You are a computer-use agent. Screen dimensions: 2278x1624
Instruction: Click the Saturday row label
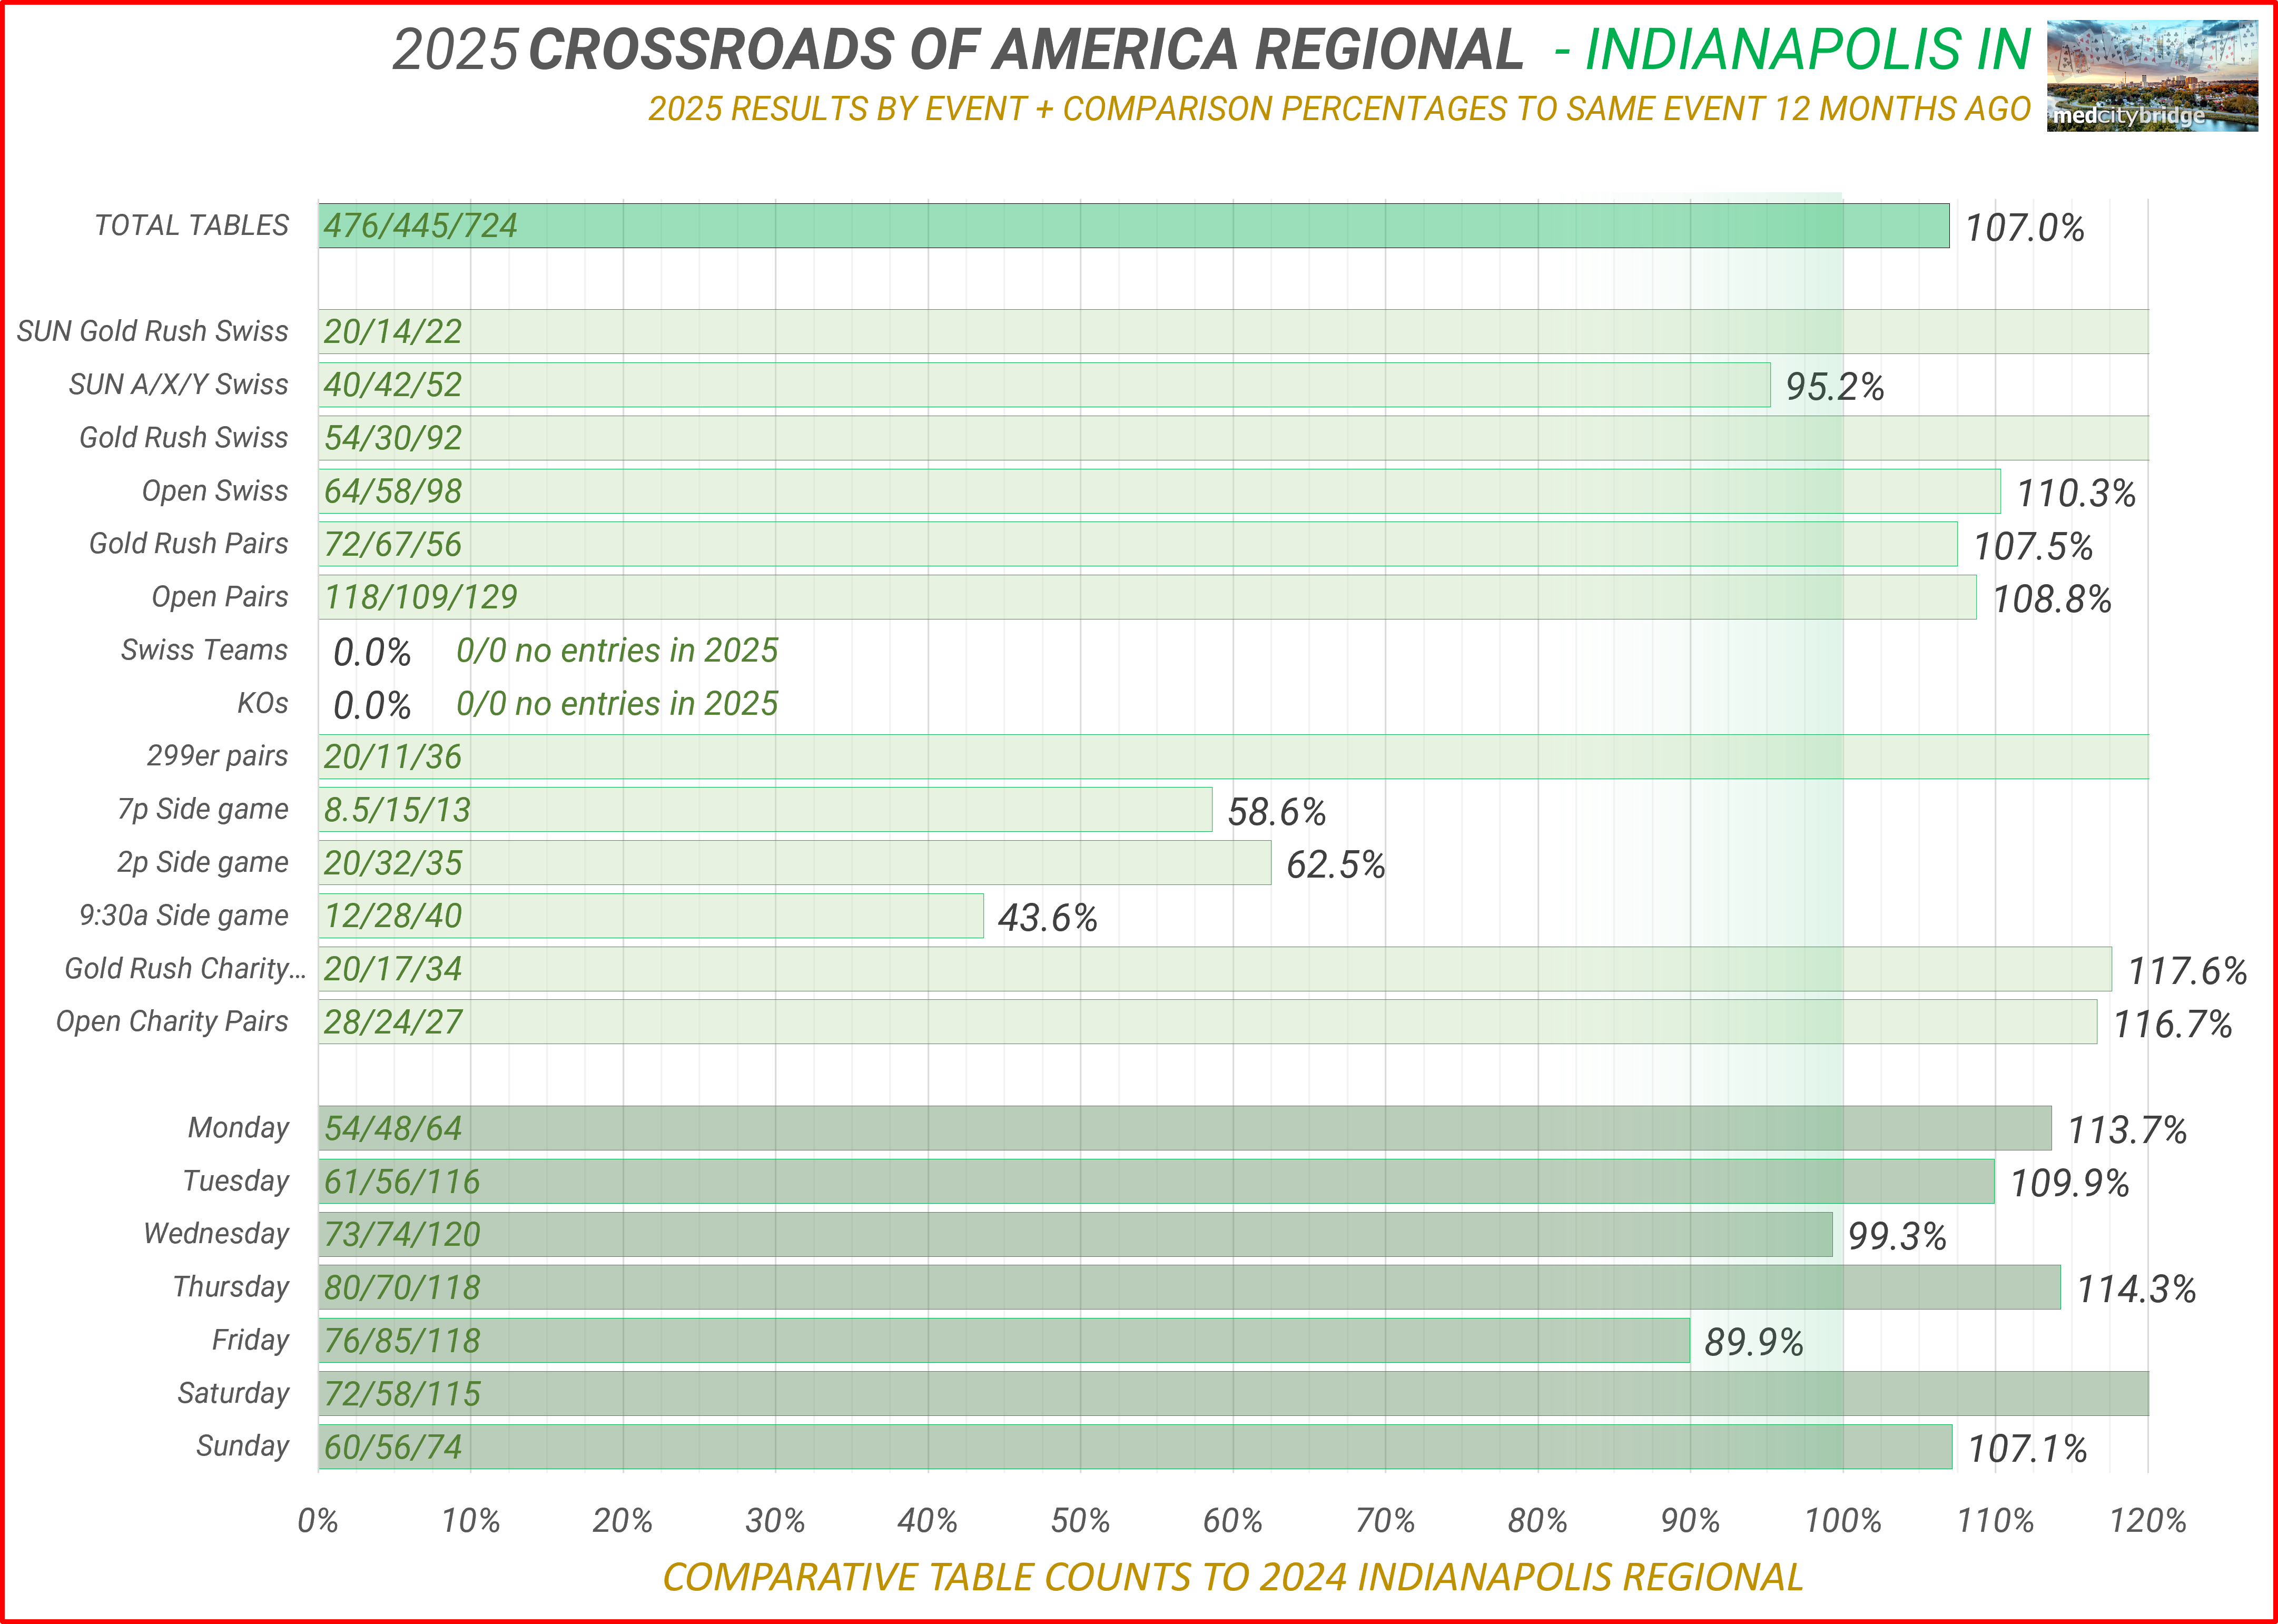click(x=234, y=1392)
